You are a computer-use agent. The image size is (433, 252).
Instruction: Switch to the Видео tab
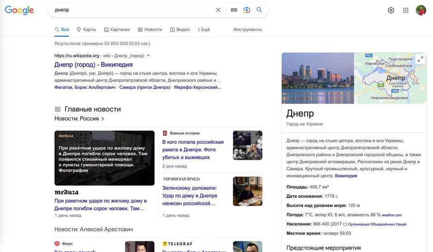tap(180, 30)
